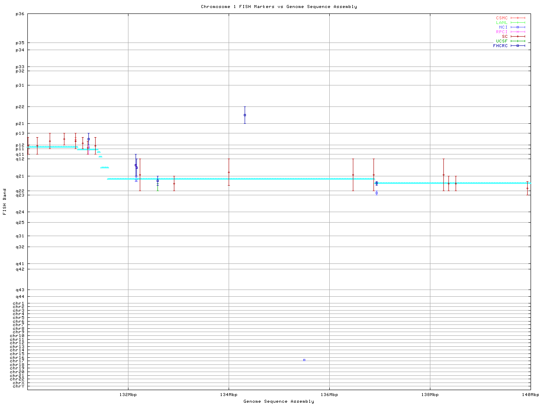Image resolution: width=539 pixels, height=404 pixels.
Task: Click the 132Mbp x-axis tick label
Action: pos(128,395)
